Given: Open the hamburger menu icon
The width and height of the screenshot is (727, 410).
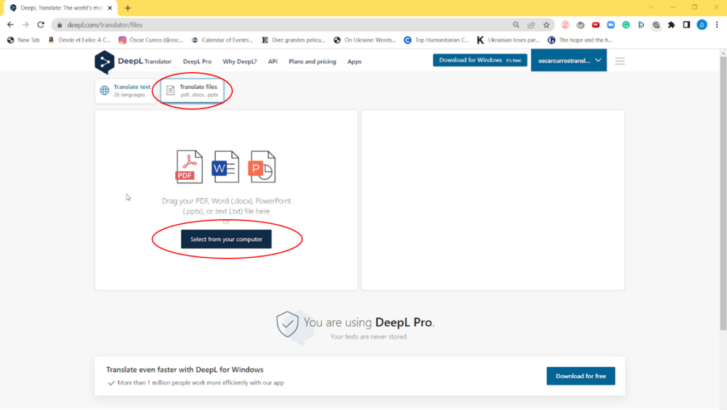Looking at the screenshot, I should [620, 61].
